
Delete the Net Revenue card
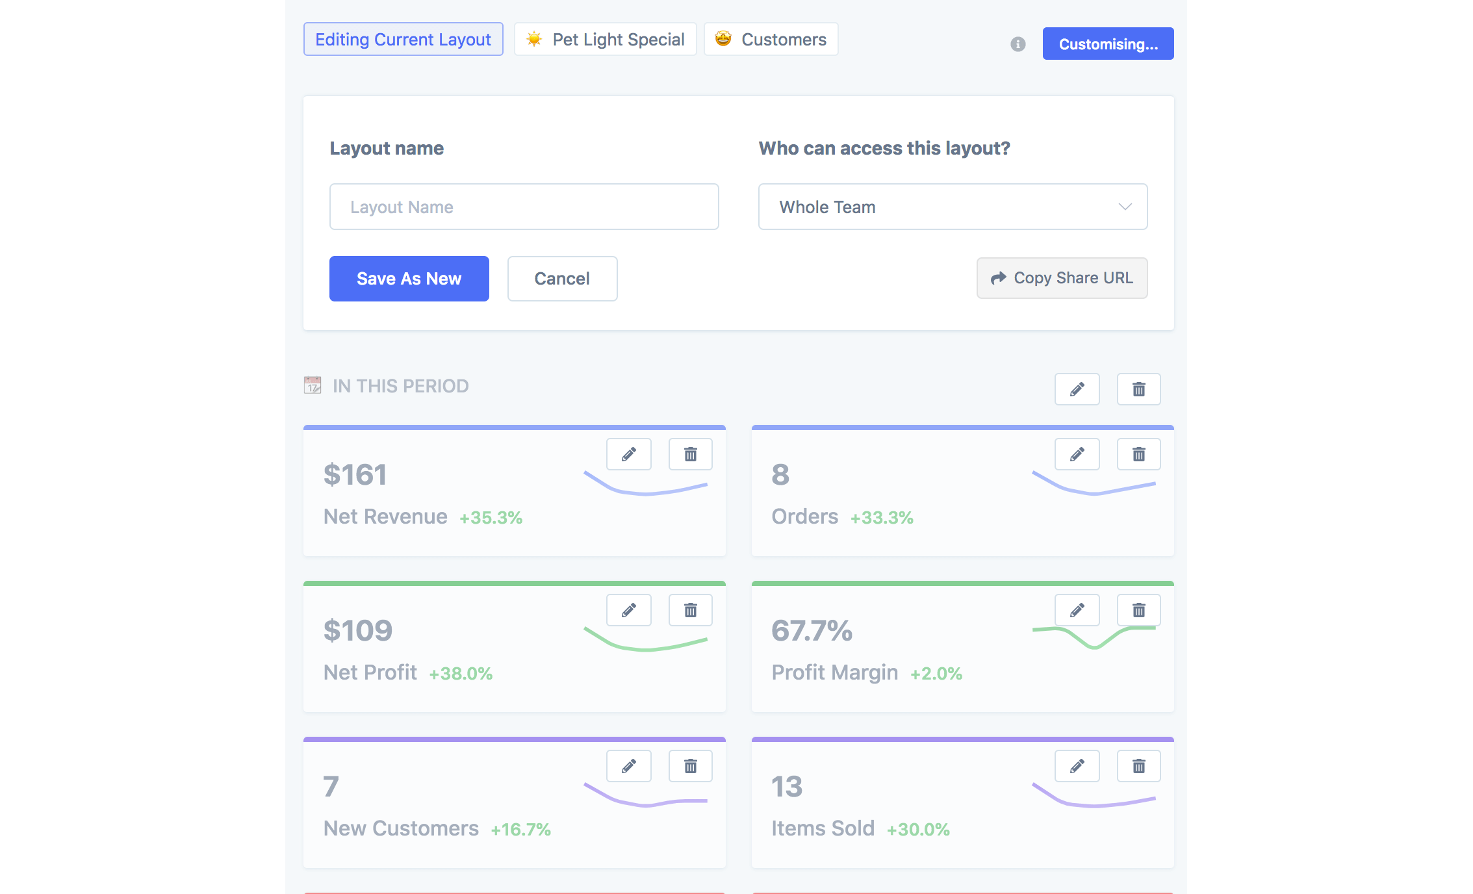click(x=690, y=454)
